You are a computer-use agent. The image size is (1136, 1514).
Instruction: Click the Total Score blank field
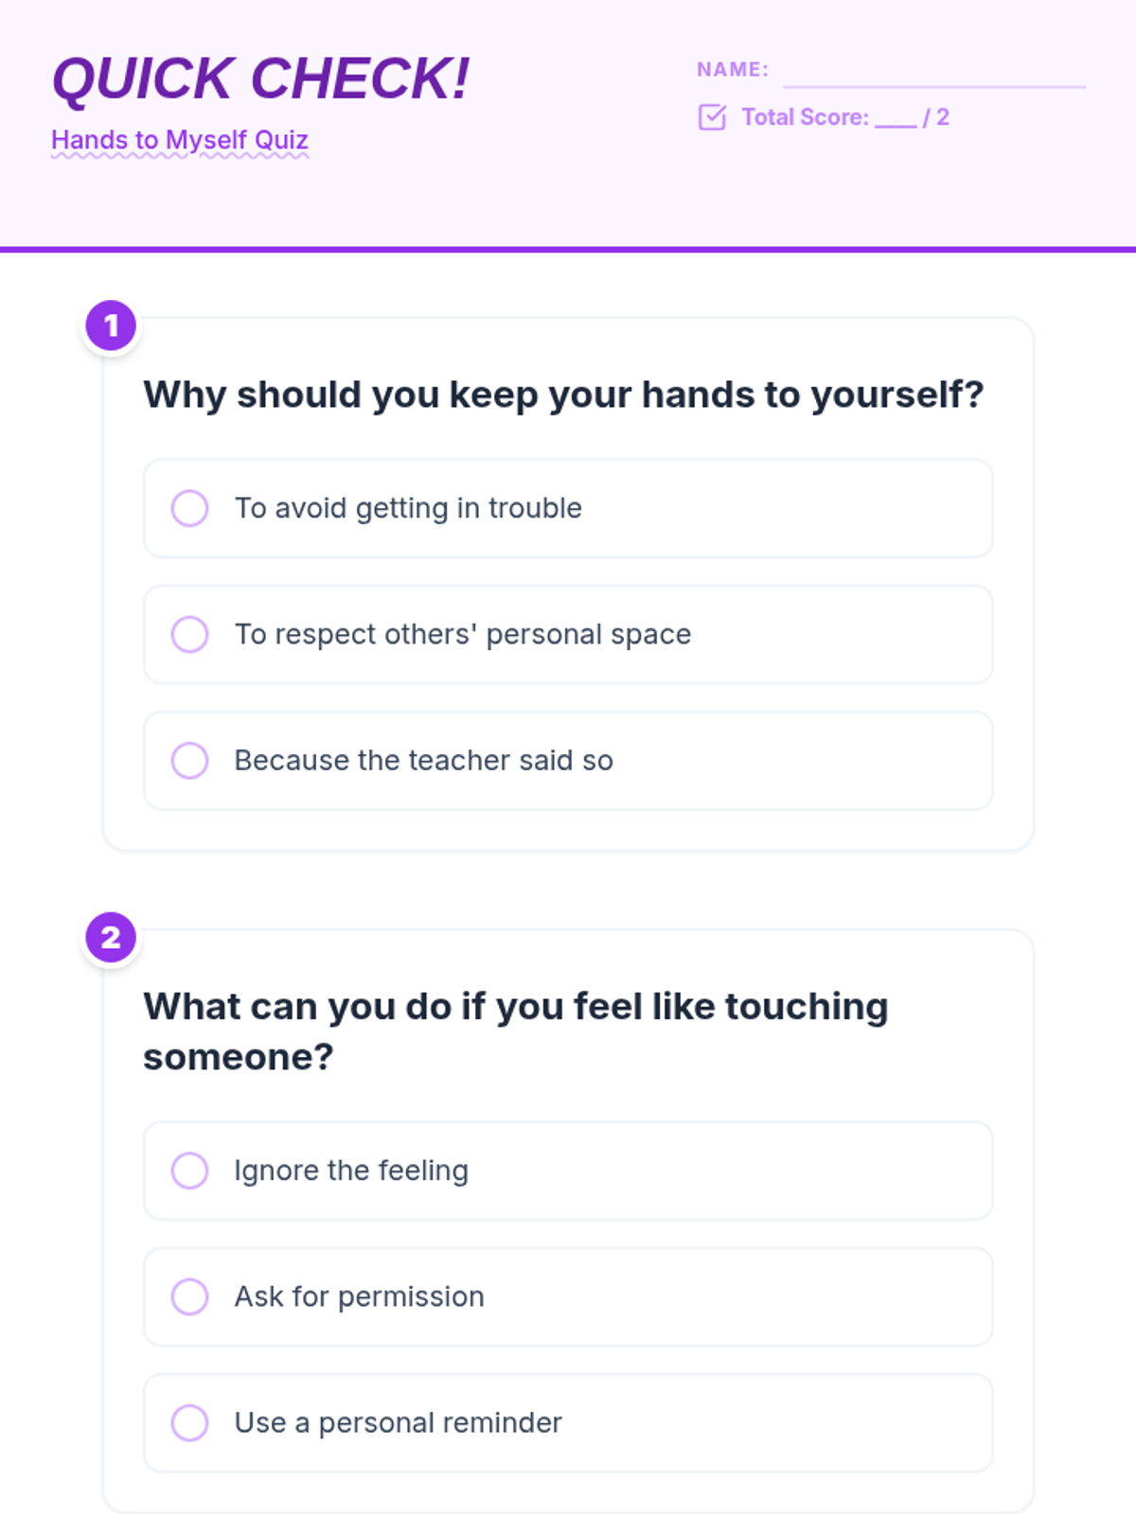[896, 118]
